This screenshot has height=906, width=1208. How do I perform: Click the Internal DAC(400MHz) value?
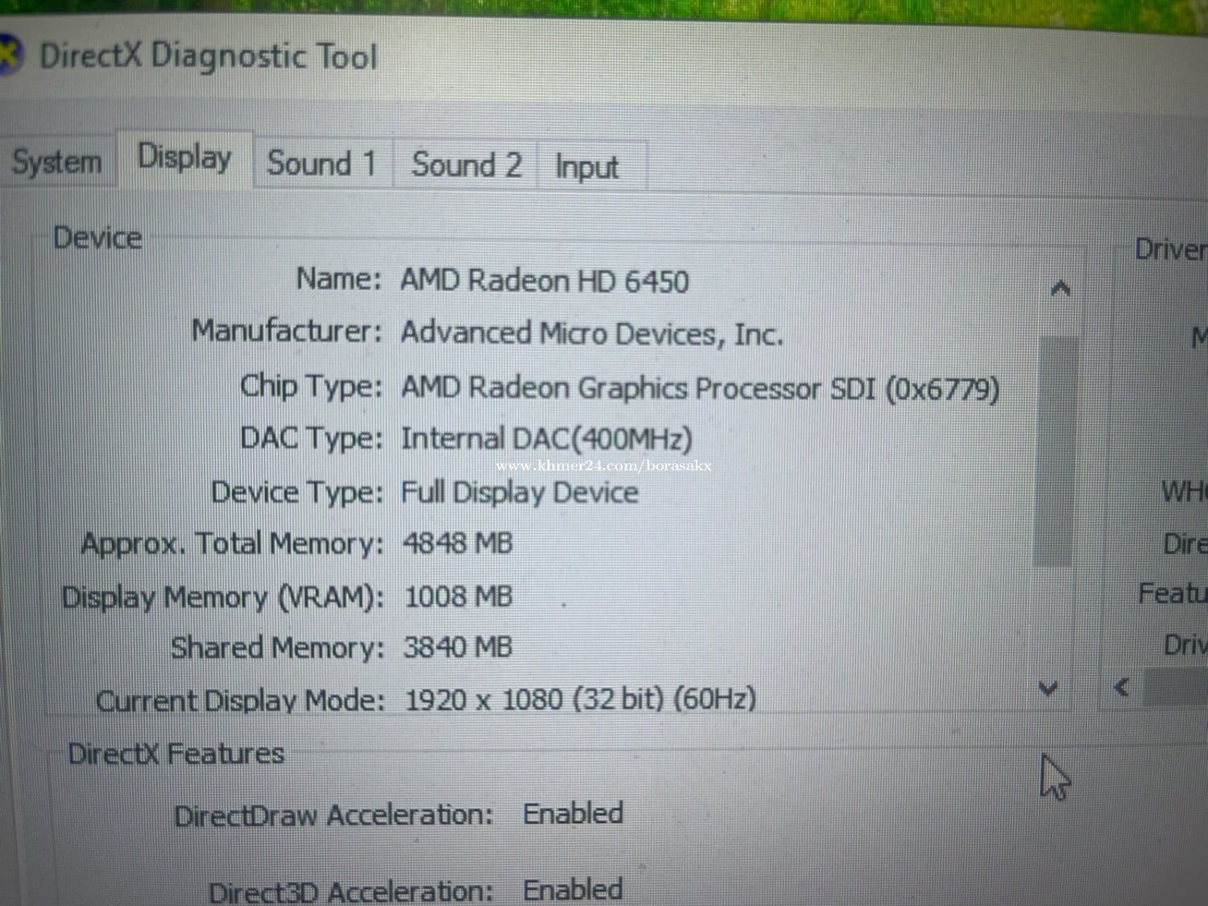[x=546, y=440]
